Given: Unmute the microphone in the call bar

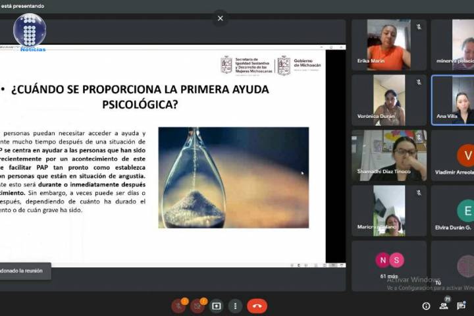Looking at the screenshot, I should coord(178,305).
